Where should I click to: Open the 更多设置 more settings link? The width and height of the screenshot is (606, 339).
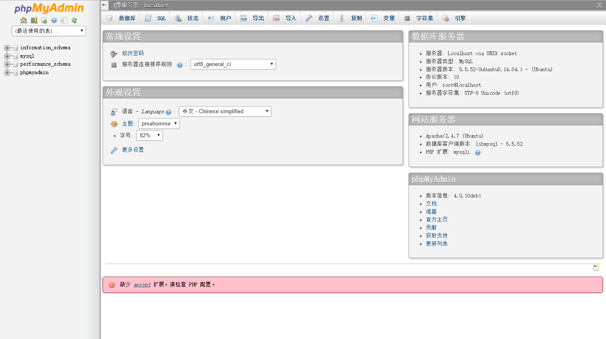coord(133,149)
